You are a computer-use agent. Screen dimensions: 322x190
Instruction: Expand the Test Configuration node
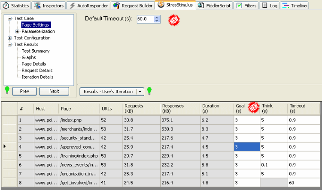click(x=9, y=38)
